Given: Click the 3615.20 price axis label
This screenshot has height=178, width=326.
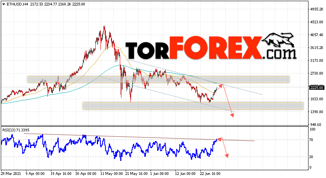Looking at the screenshot, I should point(316,47).
